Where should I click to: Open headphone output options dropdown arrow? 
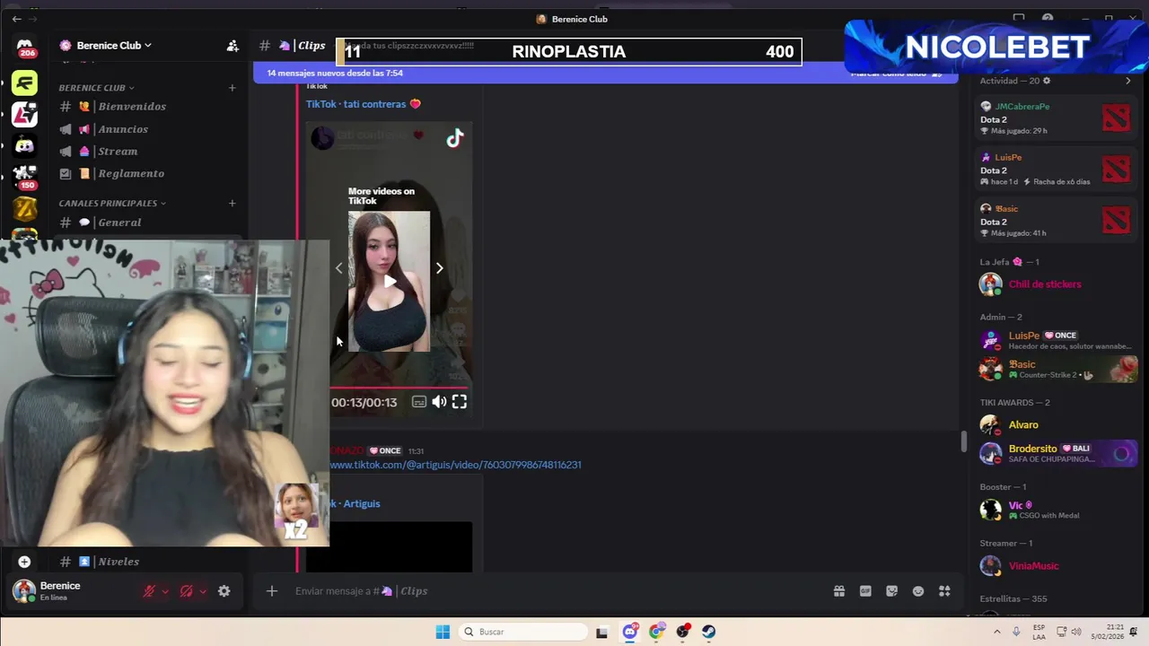click(203, 591)
